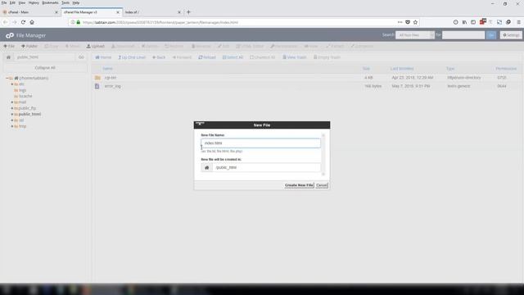Select the logs folder in the tree
The height and width of the screenshot is (295, 524).
(x=22, y=90)
